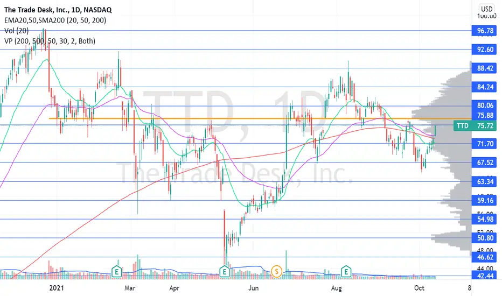Screen dimensions: 502x296
Task: Click the Vol (20) indicator legend
Action: [16, 31]
